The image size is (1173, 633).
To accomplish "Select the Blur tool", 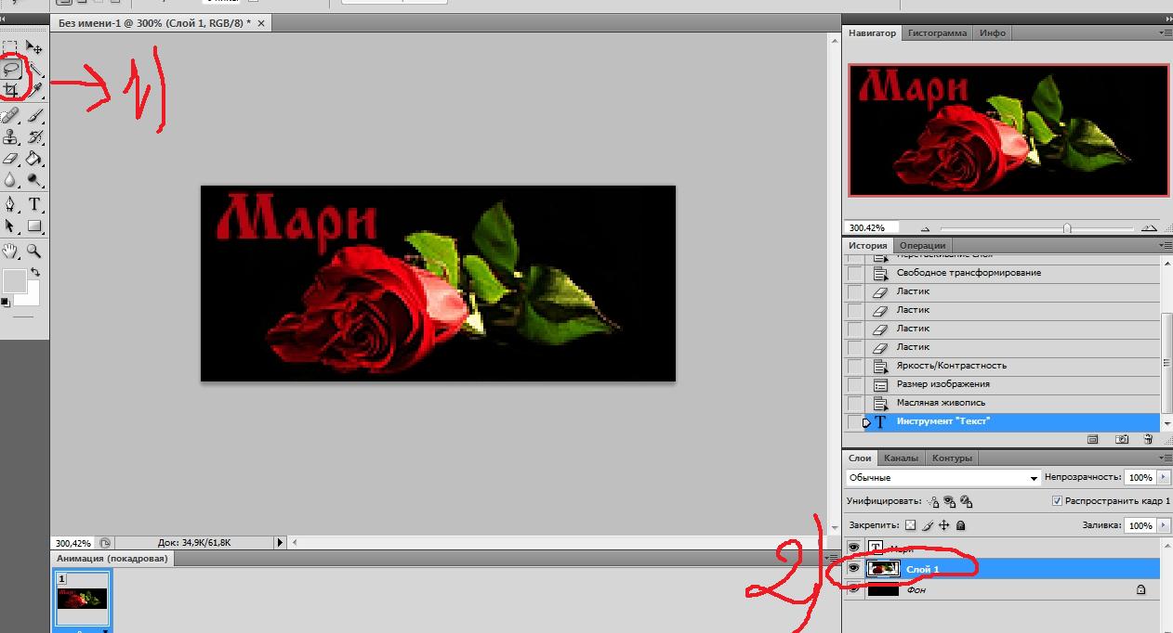I will coord(10,180).
